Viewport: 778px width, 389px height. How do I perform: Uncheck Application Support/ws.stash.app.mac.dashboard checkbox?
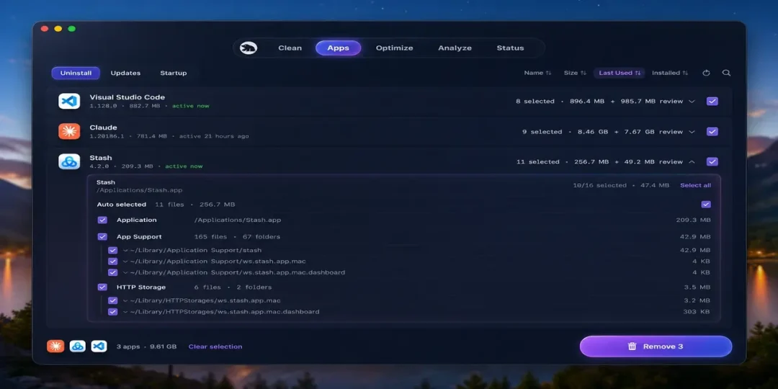(112, 272)
